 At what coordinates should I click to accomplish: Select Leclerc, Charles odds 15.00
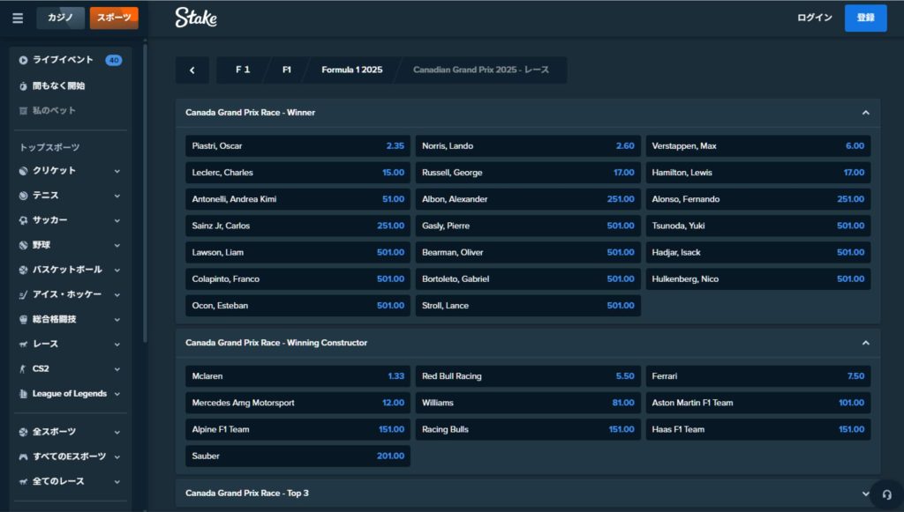pyautogui.click(x=298, y=173)
